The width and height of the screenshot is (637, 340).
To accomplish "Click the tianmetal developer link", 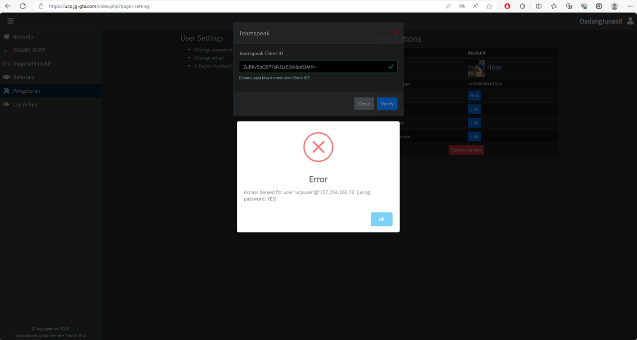I will tap(52, 336).
